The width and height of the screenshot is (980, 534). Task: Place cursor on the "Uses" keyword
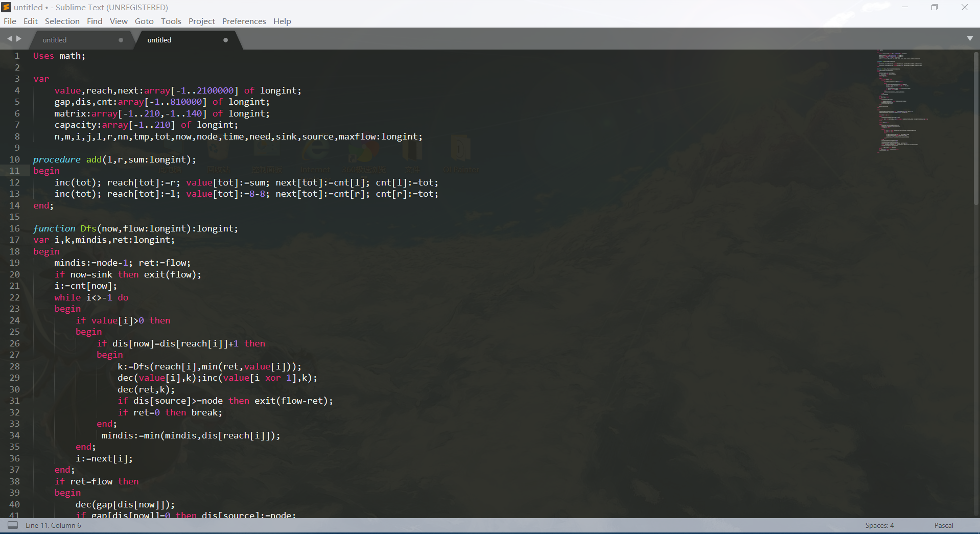[x=43, y=56]
